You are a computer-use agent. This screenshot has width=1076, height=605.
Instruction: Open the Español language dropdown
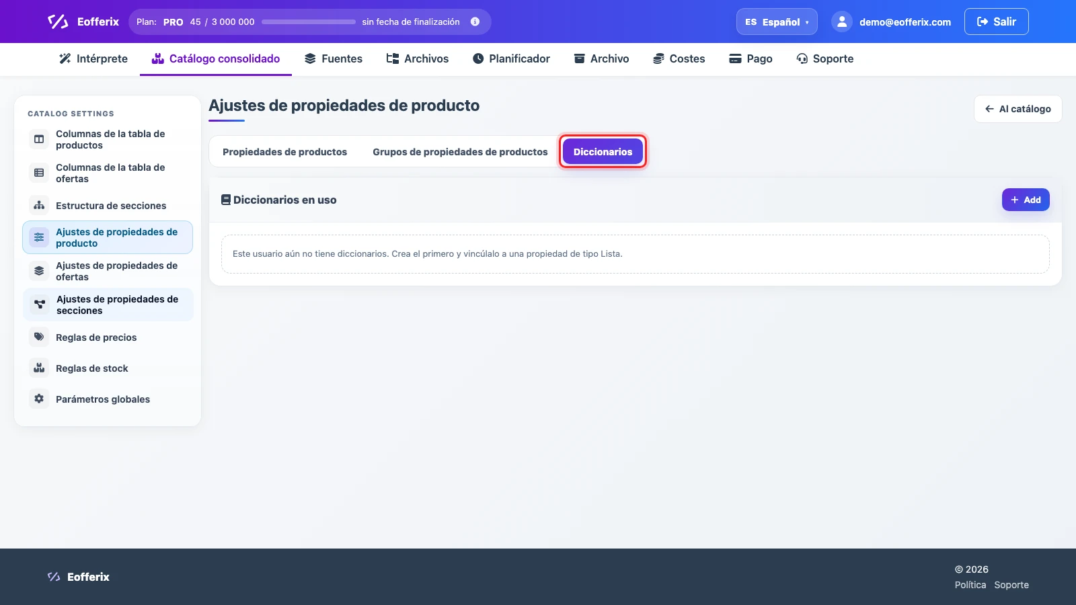(777, 22)
